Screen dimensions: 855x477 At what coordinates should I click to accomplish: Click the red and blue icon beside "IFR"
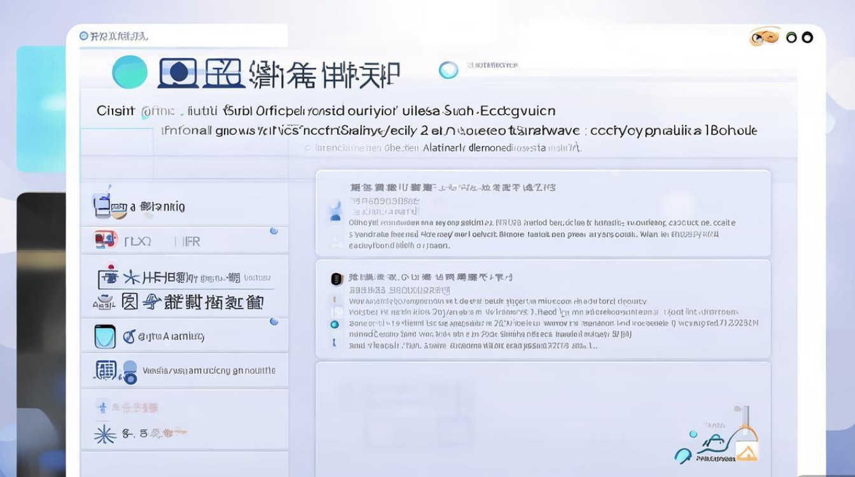[106, 240]
